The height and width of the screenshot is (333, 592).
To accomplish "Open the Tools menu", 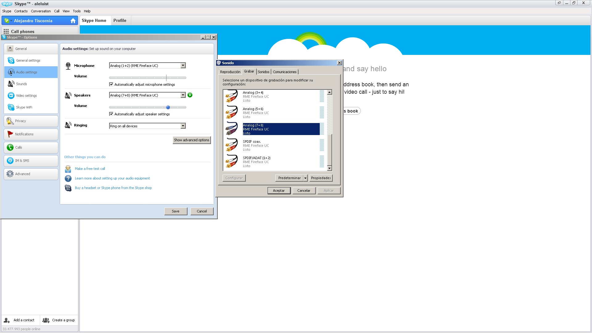I will coord(77,11).
